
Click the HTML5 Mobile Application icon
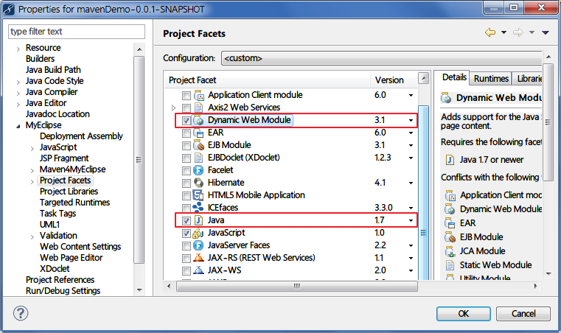[x=198, y=195]
